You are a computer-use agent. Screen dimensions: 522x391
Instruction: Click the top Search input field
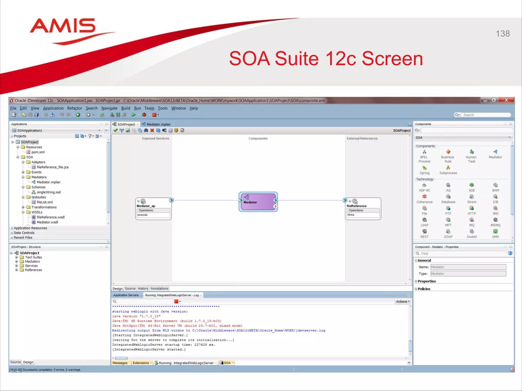486,115
